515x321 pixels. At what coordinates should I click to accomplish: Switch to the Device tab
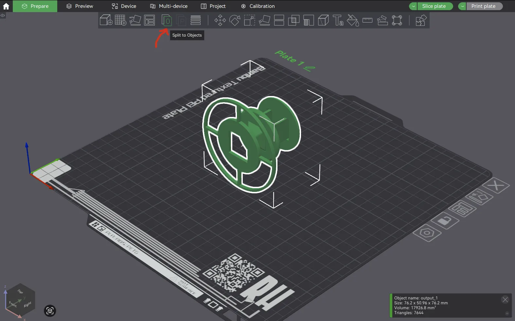point(124,6)
